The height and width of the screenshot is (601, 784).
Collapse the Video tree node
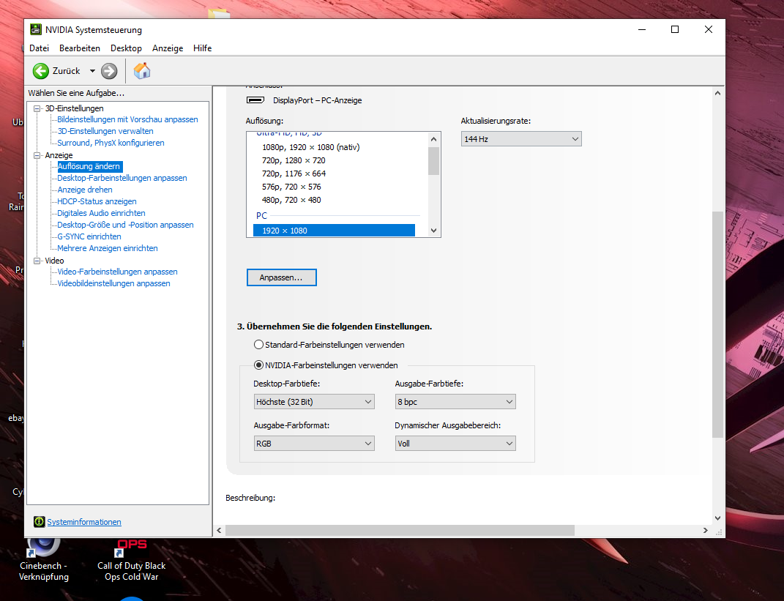tap(37, 261)
